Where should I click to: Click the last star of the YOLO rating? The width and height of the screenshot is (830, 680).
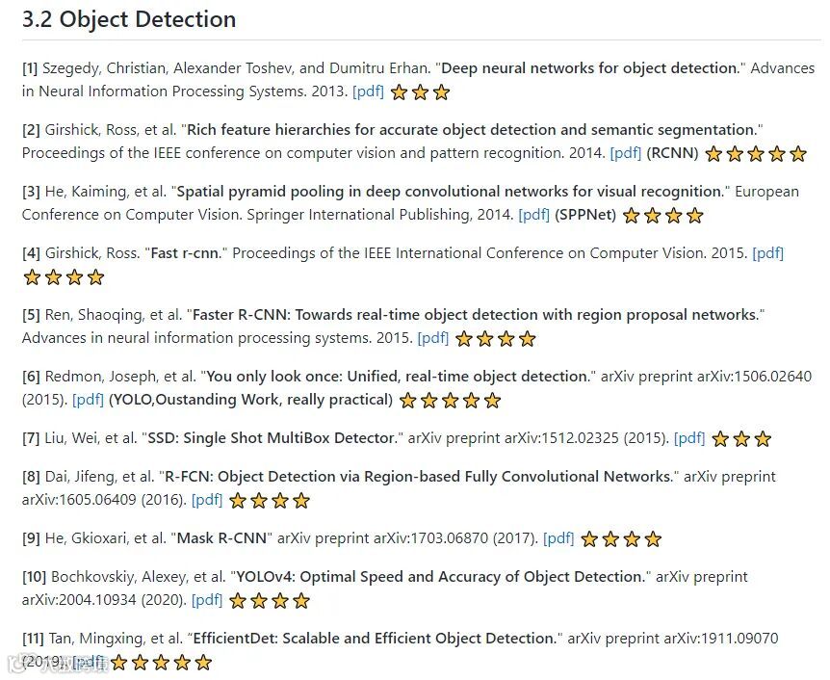coord(492,401)
